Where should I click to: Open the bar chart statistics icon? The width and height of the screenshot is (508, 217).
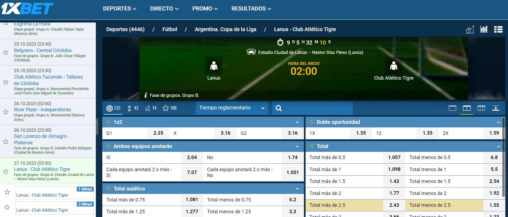(x=484, y=29)
